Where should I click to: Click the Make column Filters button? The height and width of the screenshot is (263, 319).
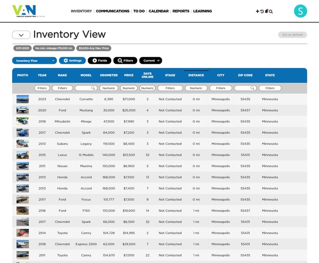(x=62, y=88)
